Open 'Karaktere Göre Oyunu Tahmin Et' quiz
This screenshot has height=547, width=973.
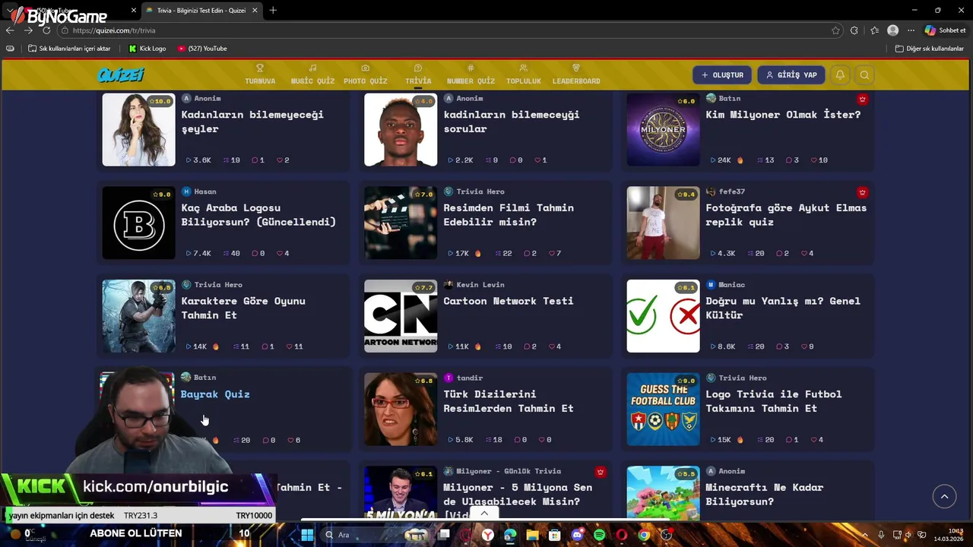(x=243, y=308)
